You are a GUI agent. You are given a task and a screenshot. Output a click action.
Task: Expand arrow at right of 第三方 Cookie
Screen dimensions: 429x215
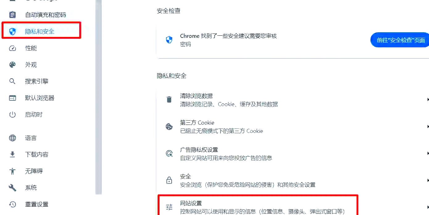click(x=428, y=126)
